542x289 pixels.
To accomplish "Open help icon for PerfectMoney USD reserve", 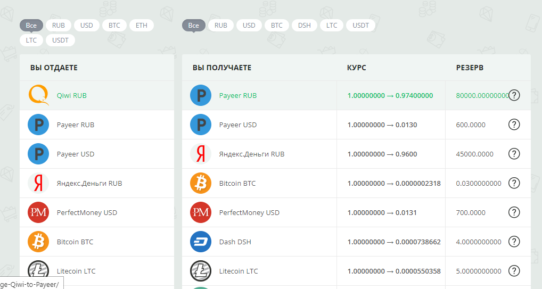I will [x=514, y=212].
